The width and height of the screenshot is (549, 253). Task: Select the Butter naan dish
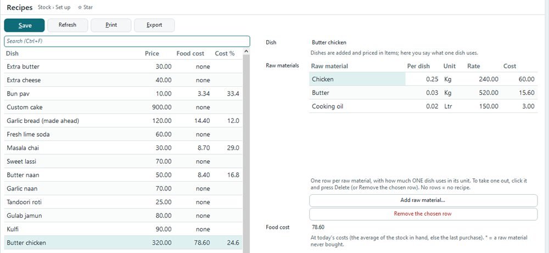click(x=123, y=175)
